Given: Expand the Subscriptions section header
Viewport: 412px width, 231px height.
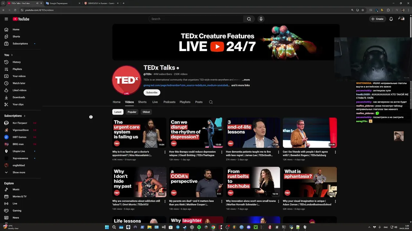Looking at the screenshot, I should [x=15, y=116].
